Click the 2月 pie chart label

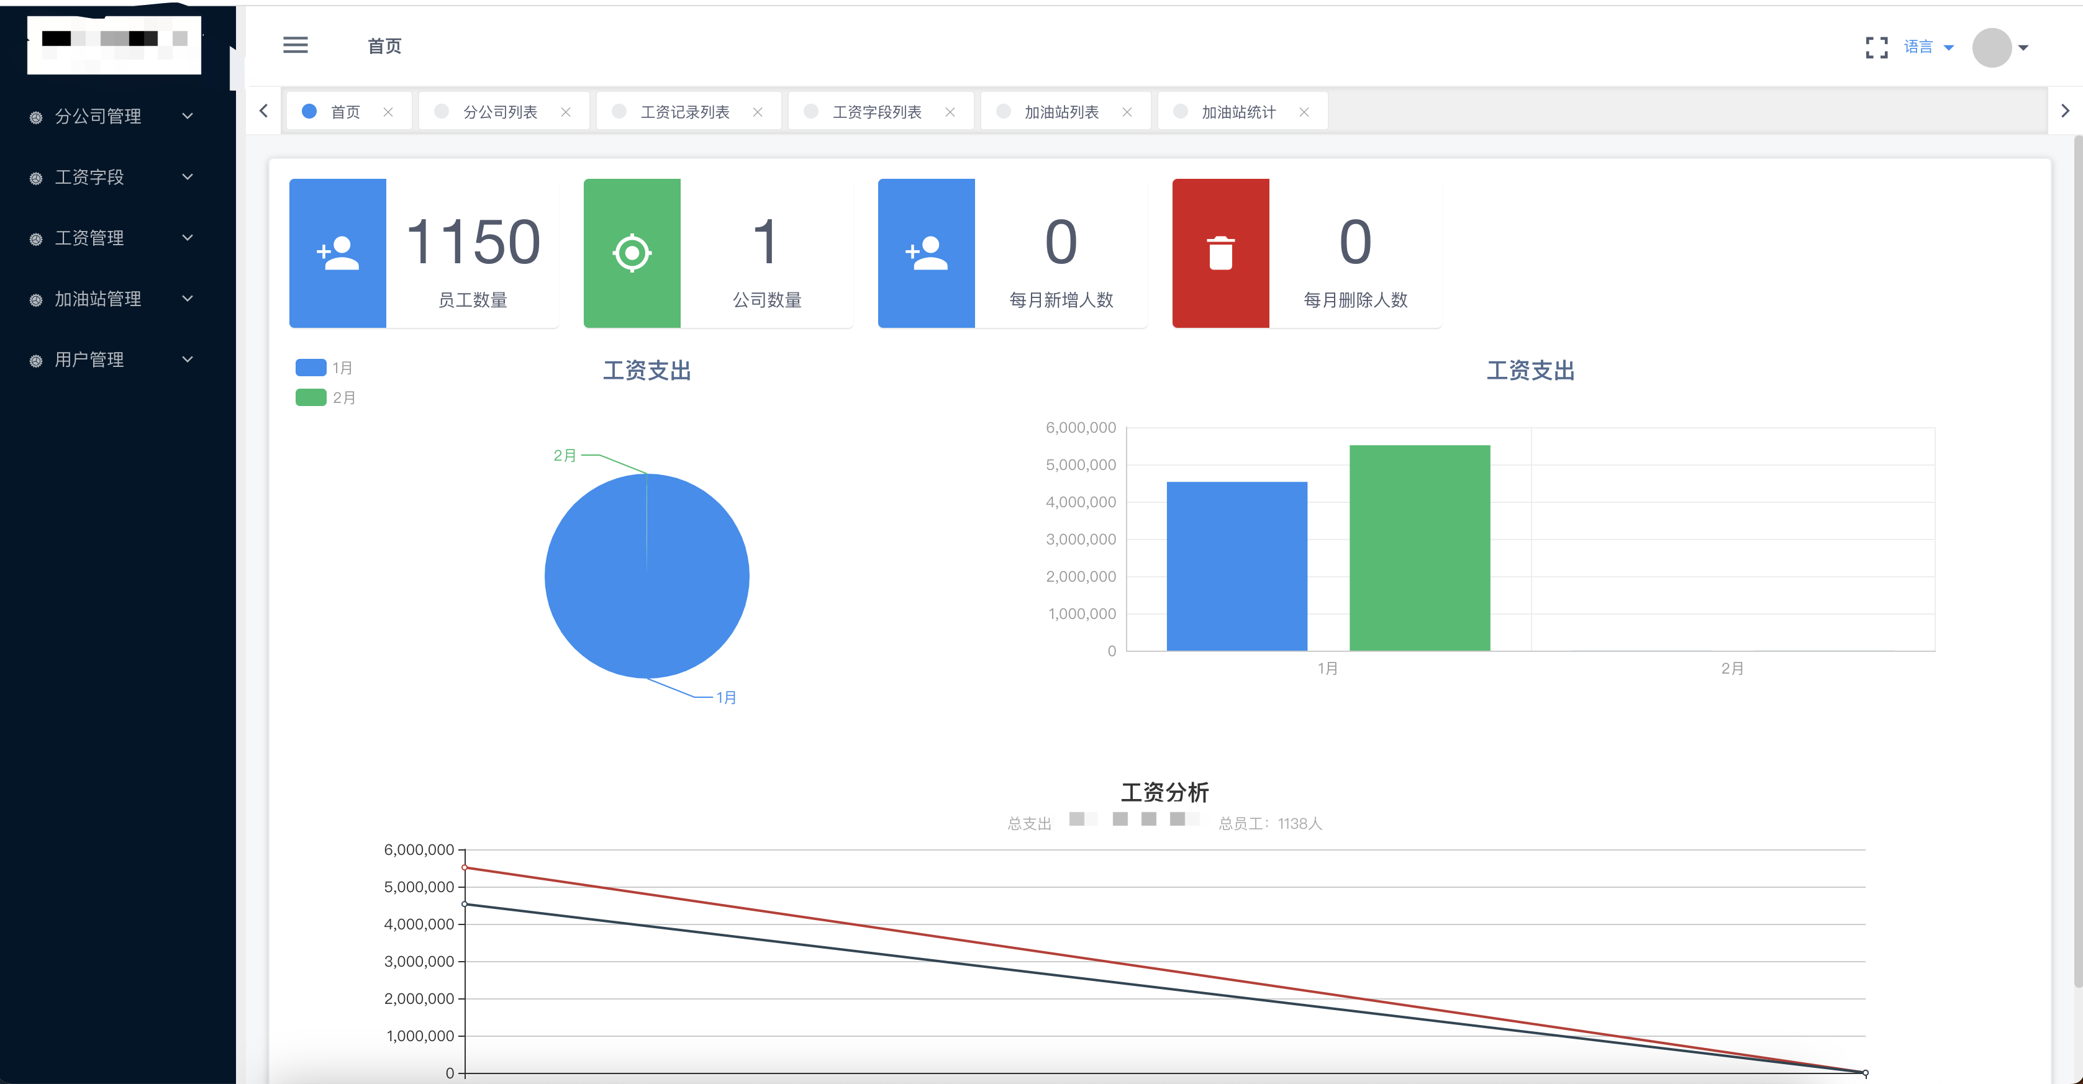[x=565, y=455]
